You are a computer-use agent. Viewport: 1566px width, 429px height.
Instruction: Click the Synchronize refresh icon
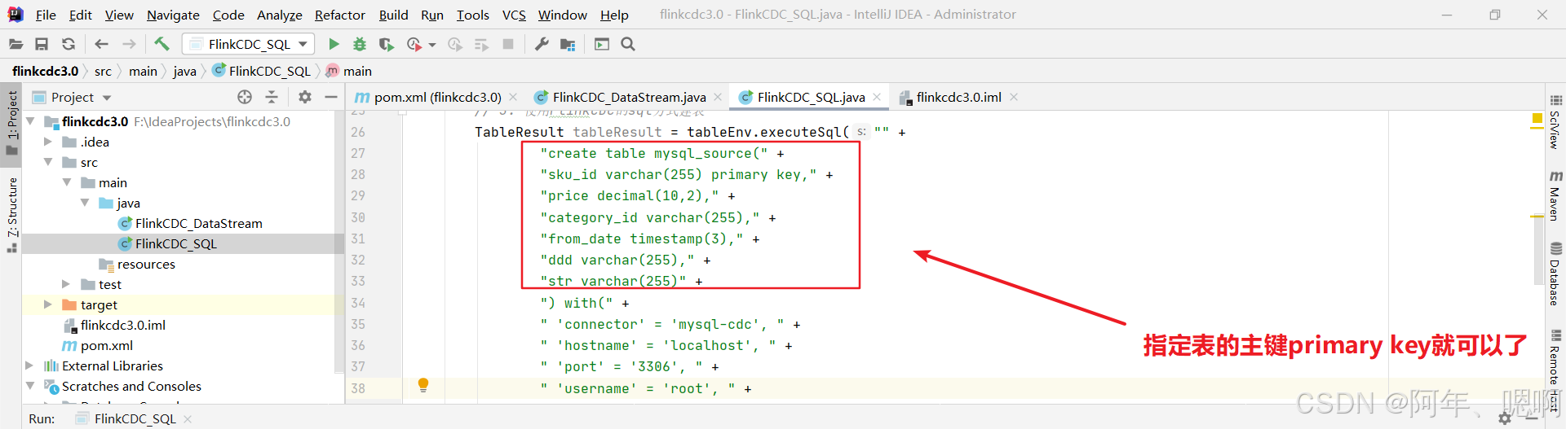click(x=69, y=44)
